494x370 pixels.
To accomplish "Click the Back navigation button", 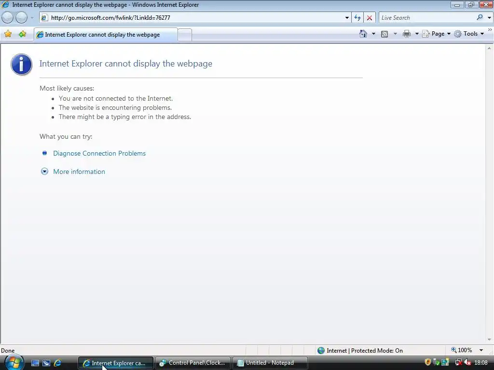I will coord(7,18).
